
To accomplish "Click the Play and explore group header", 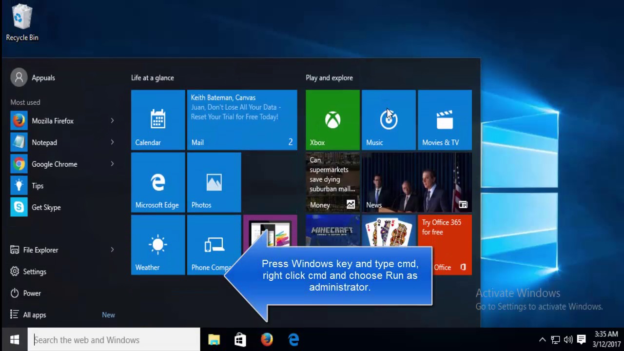I will click(329, 78).
